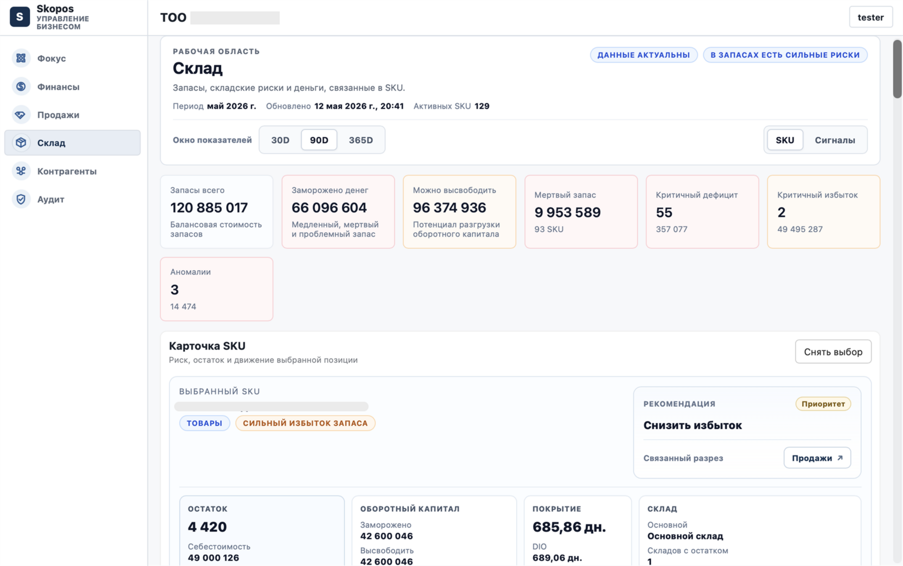Navigate to Контрагенты
Image resolution: width=903 pixels, height=566 pixels.
coord(72,171)
